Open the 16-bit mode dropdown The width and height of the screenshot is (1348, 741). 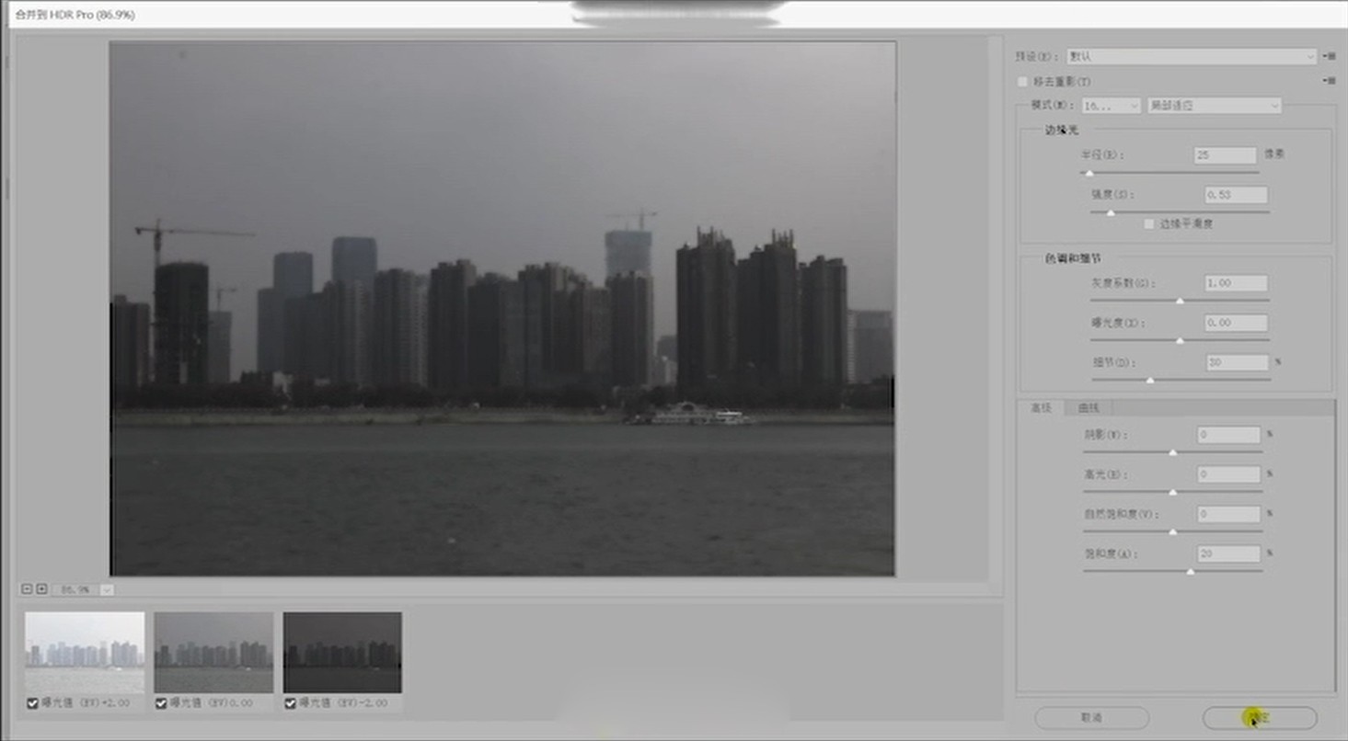click(x=1111, y=106)
